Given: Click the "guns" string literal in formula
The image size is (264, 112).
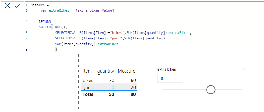Looking at the screenshot, I should 116,38.
